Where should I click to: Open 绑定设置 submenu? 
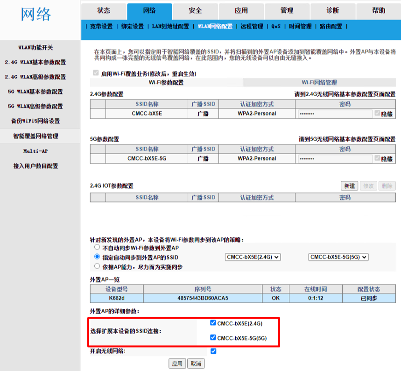click(133, 26)
